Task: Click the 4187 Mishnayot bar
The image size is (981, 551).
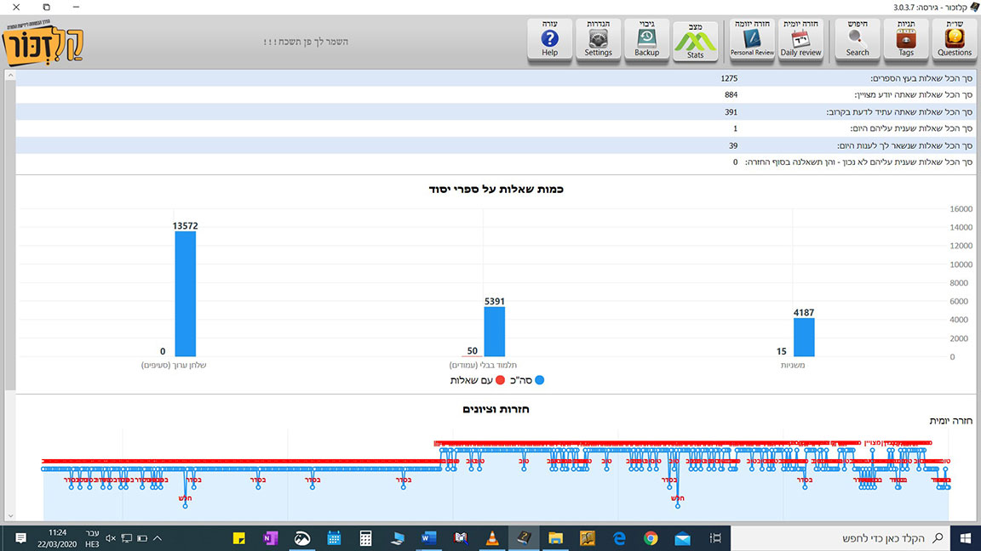Action: (x=804, y=337)
